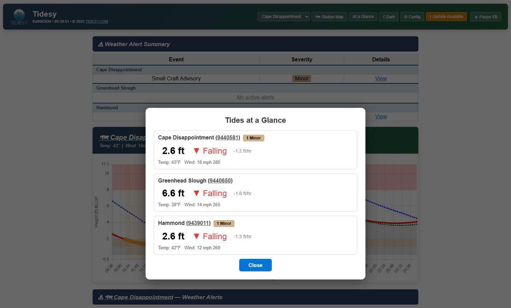The width and height of the screenshot is (511, 308).
Task: Open the Config settings
Action: pyautogui.click(x=412, y=17)
